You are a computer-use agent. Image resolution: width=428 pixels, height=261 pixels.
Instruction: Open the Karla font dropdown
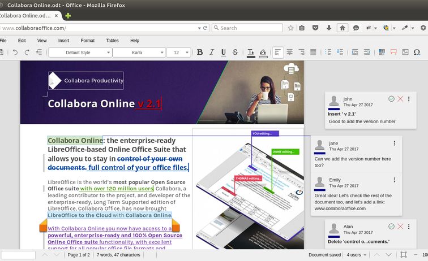[x=139, y=53]
